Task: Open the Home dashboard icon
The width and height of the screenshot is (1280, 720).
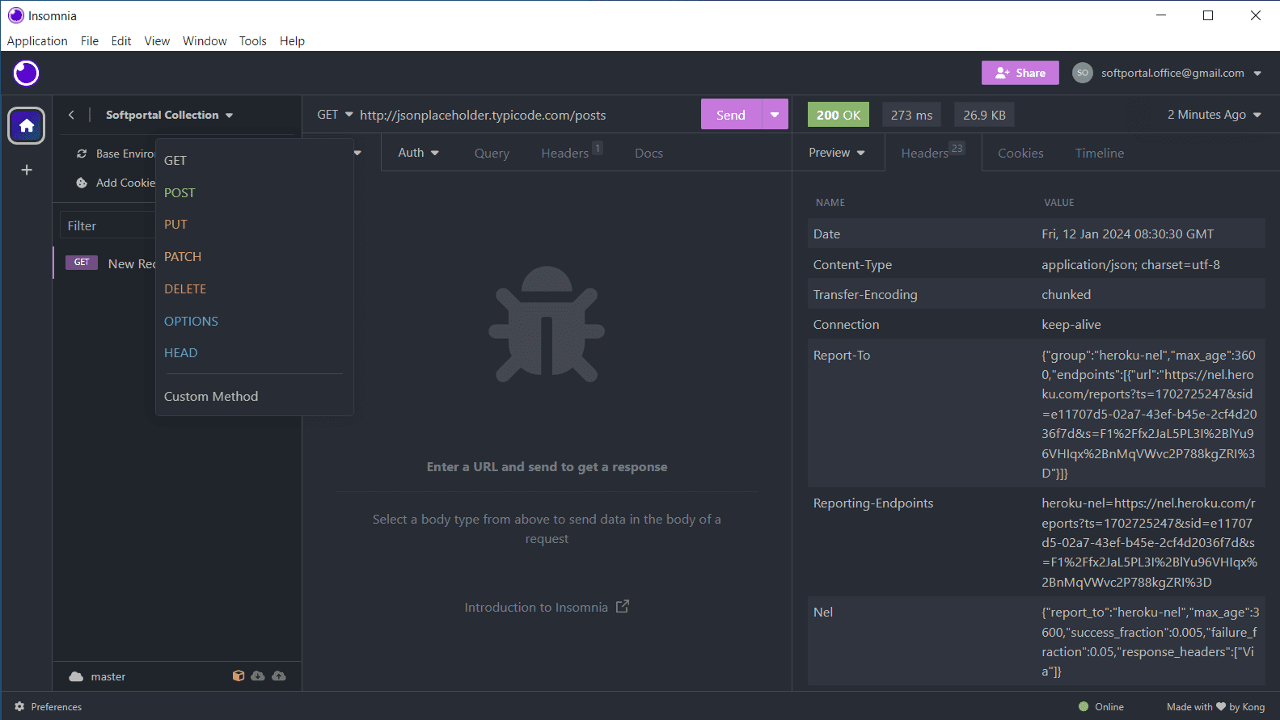Action: [x=27, y=125]
